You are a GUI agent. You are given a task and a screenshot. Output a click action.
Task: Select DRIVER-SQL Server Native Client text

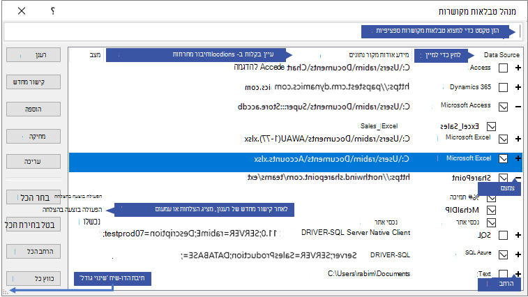point(356,233)
